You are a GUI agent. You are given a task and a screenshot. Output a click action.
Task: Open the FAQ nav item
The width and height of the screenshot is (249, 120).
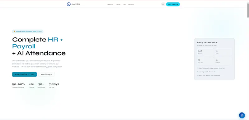tap(124, 4)
